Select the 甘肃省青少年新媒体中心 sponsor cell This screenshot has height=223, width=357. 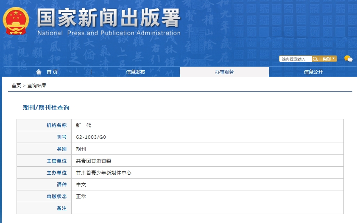[x=103, y=173]
